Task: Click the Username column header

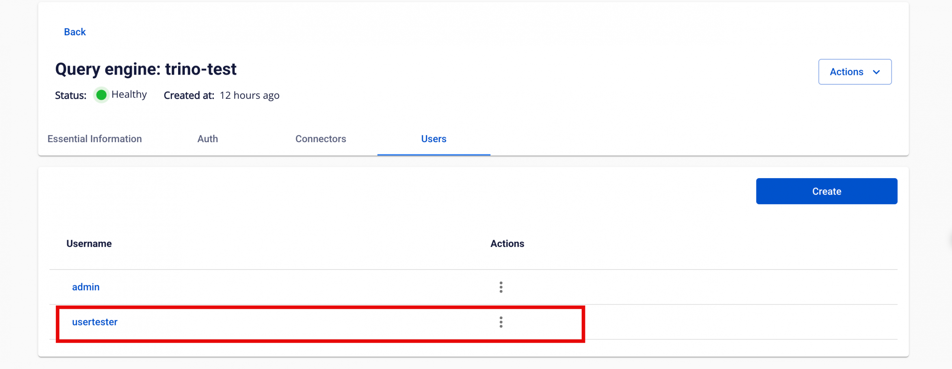Action: point(89,244)
